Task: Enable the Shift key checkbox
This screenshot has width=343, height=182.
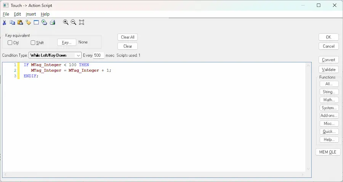Action: tap(33, 43)
